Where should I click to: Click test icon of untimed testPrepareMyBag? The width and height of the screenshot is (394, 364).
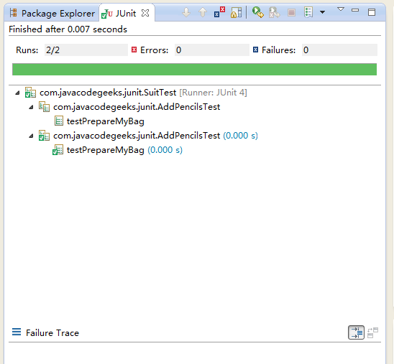(59, 121)
